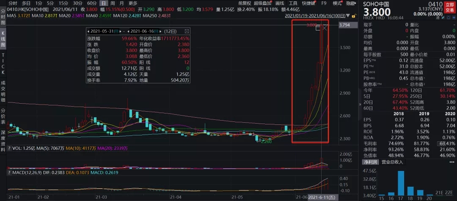Screen dimensions: 457x201
Task: Open end date calendar icon
Action: click(156, 31)
